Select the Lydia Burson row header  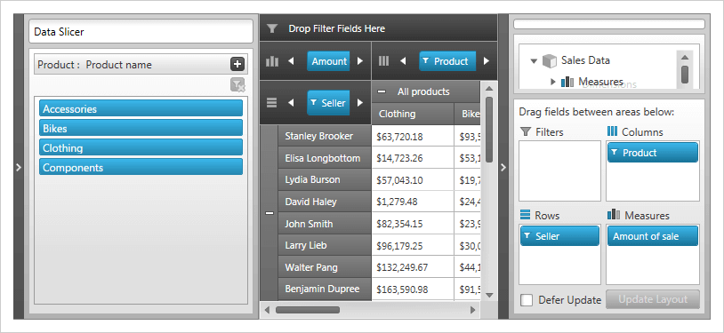pyautogui.click(x=325, y=179)
